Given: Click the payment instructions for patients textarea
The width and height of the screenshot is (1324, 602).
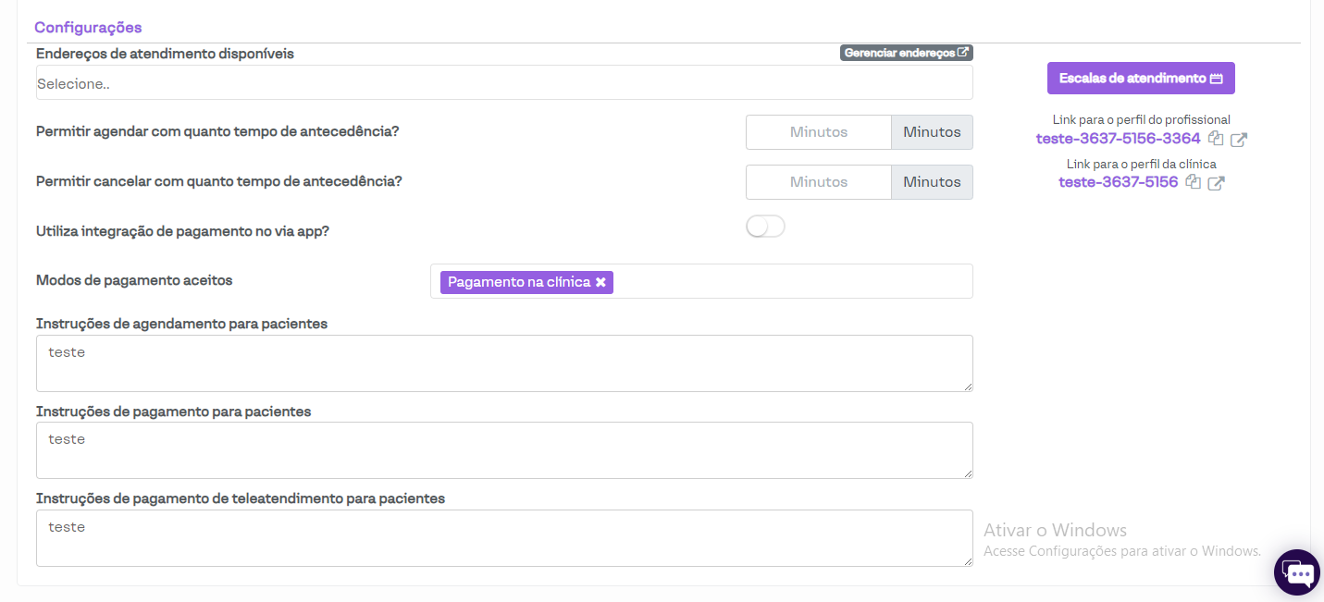Looking at the screenshot, I should tap(504, 450).
